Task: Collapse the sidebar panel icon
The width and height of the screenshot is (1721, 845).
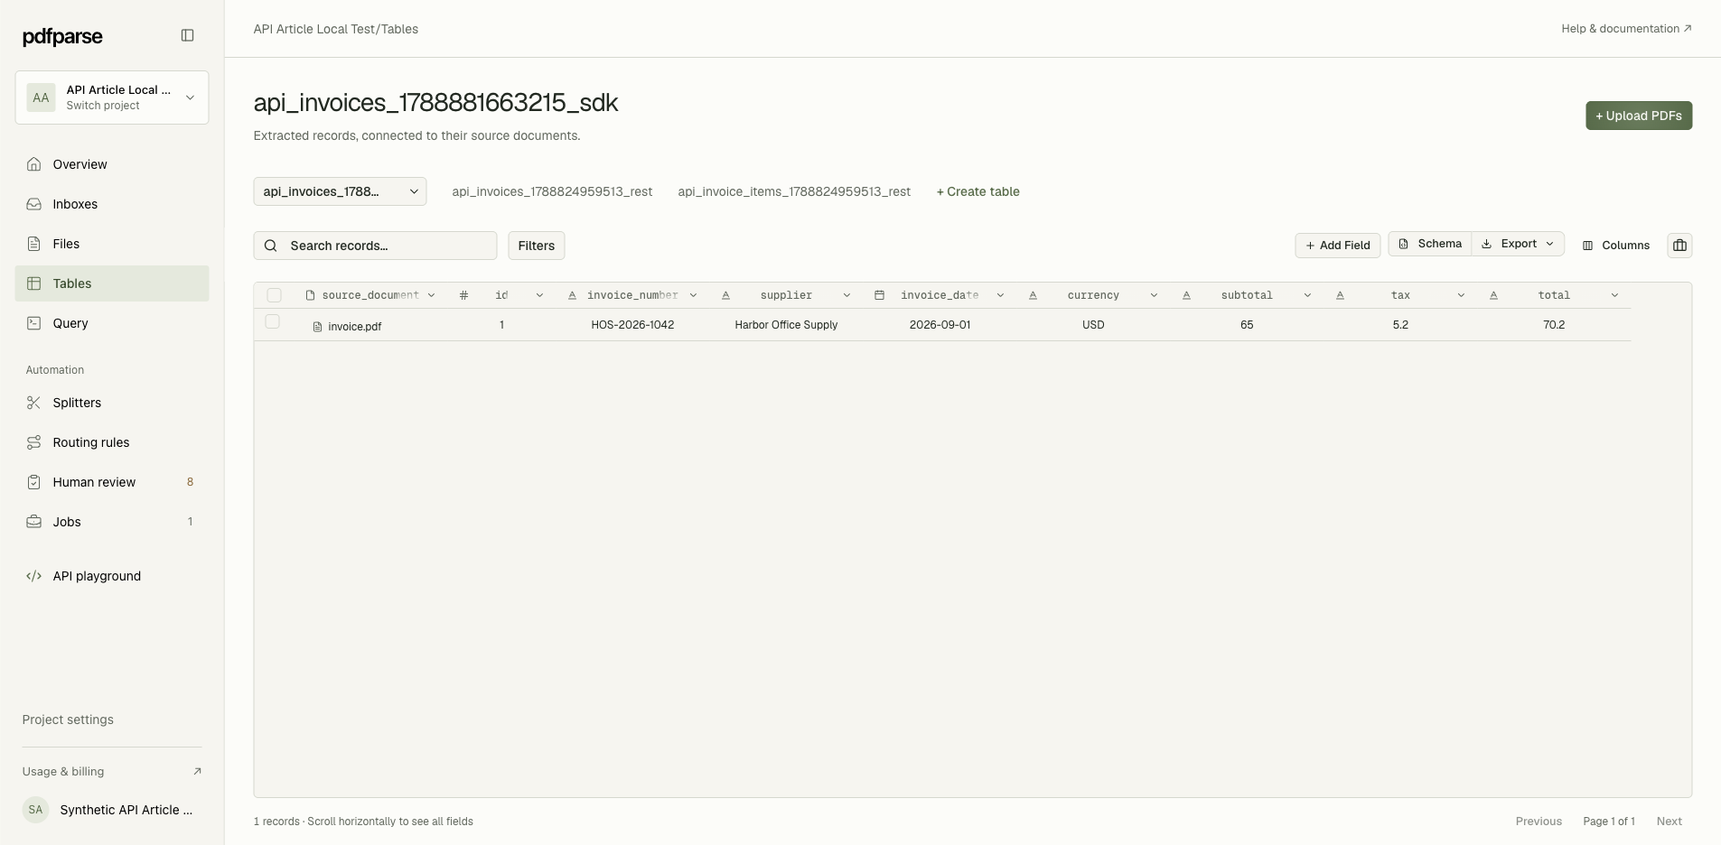Action: [x=187, y=35]
